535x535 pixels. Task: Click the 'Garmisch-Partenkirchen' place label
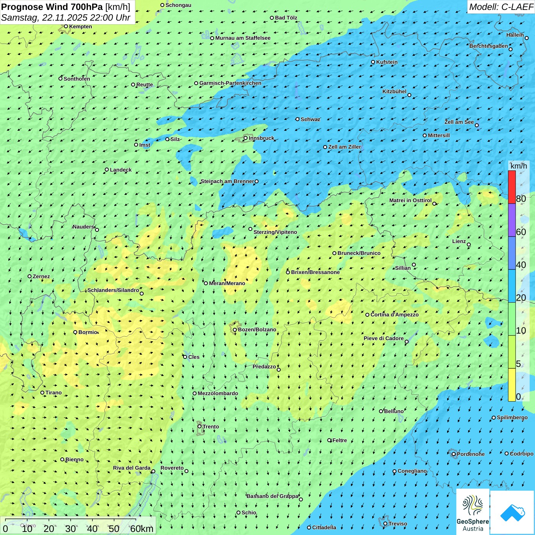[x=230, y=83]
